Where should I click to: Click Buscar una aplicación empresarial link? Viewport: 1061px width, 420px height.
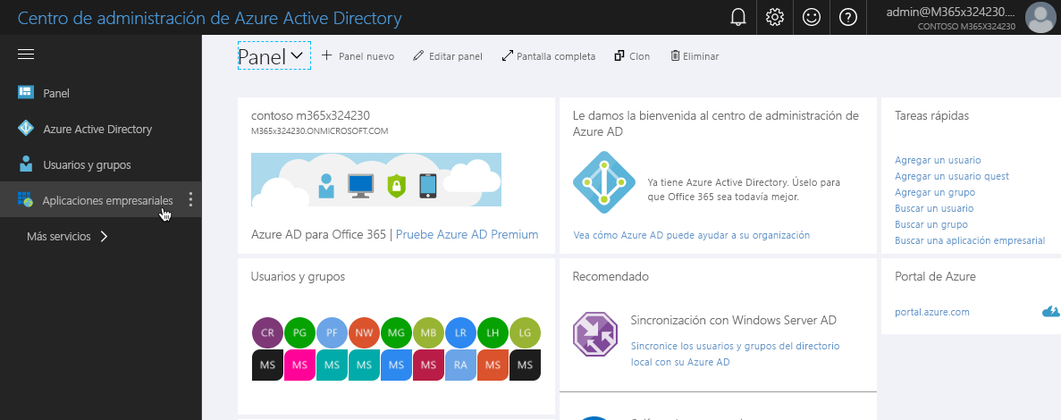pos(970,240)
